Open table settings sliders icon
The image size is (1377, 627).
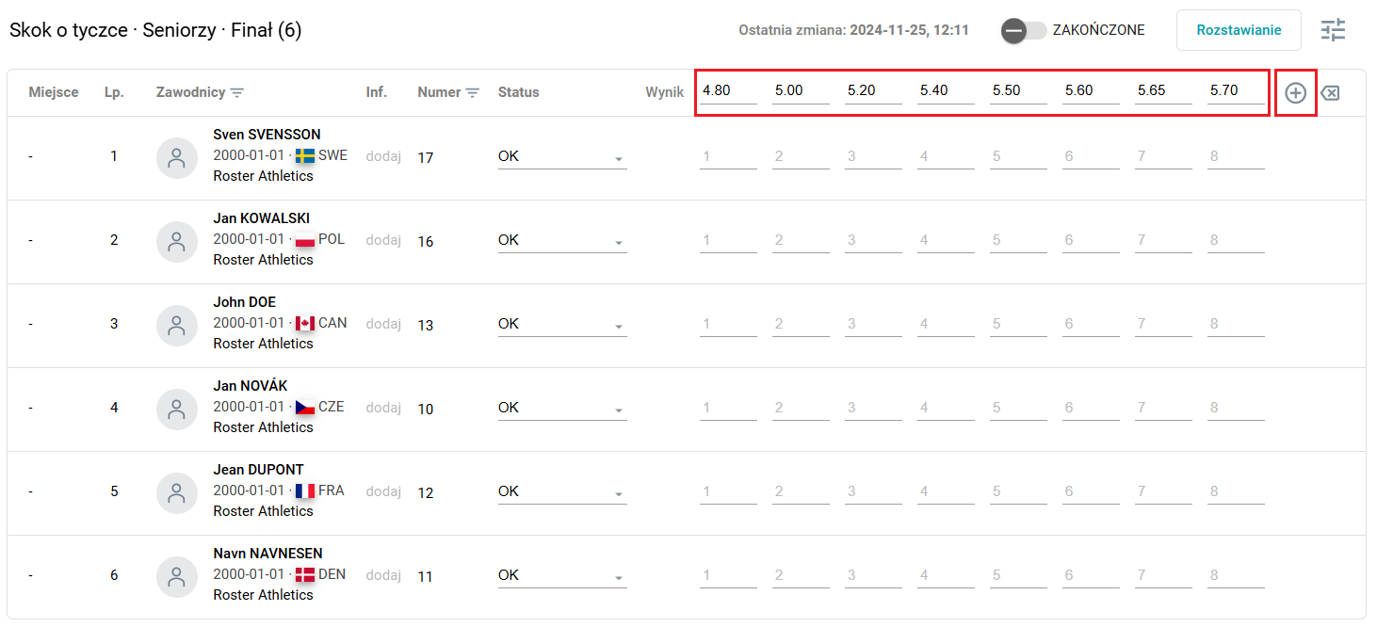1333,30
